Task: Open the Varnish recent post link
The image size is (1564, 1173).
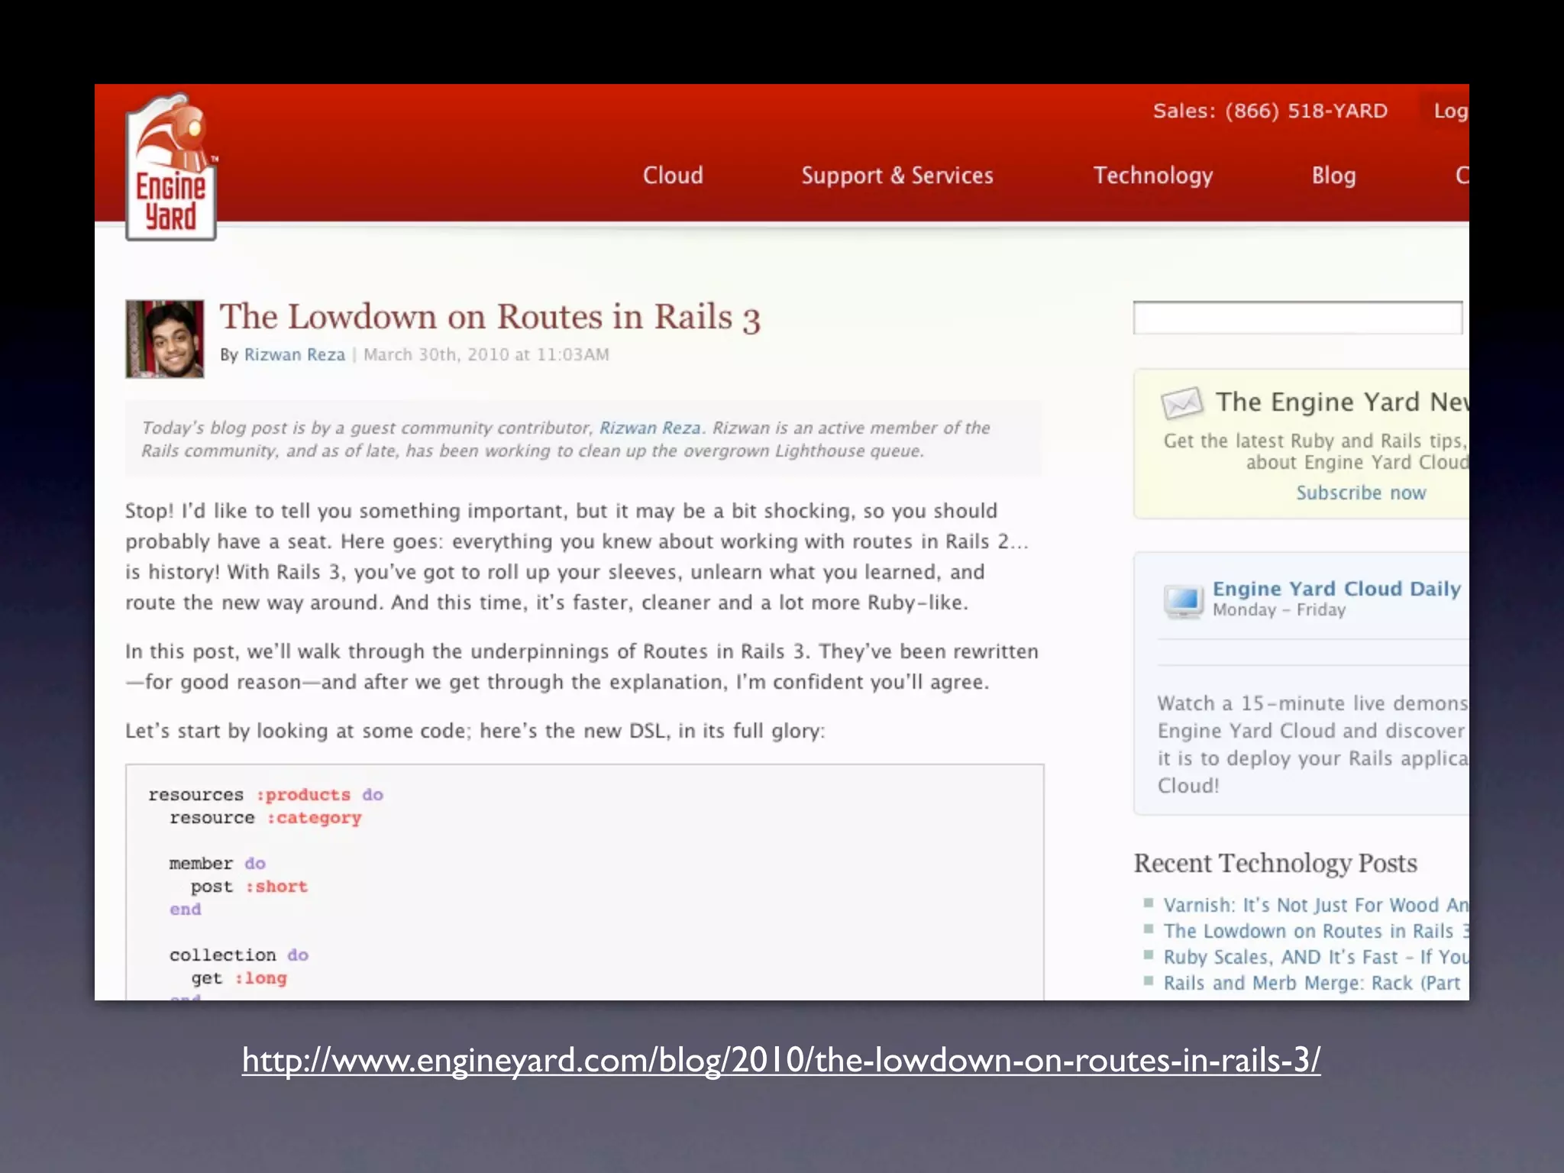Action: tap(1315, 905)
